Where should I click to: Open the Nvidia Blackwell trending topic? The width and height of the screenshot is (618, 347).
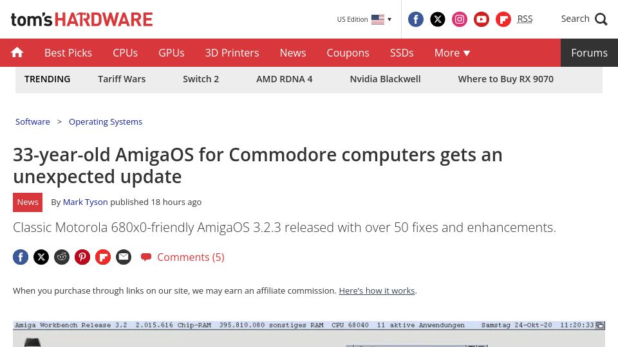coord(385,79)
